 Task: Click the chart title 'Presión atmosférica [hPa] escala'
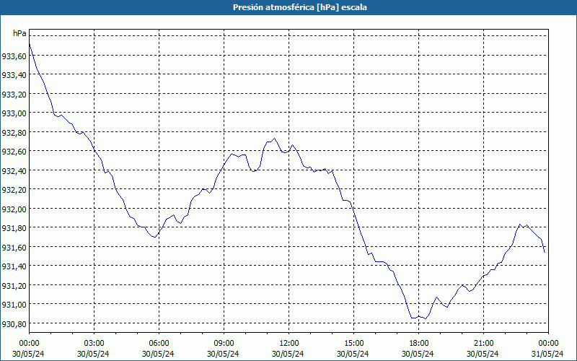[x=300, y=7]
